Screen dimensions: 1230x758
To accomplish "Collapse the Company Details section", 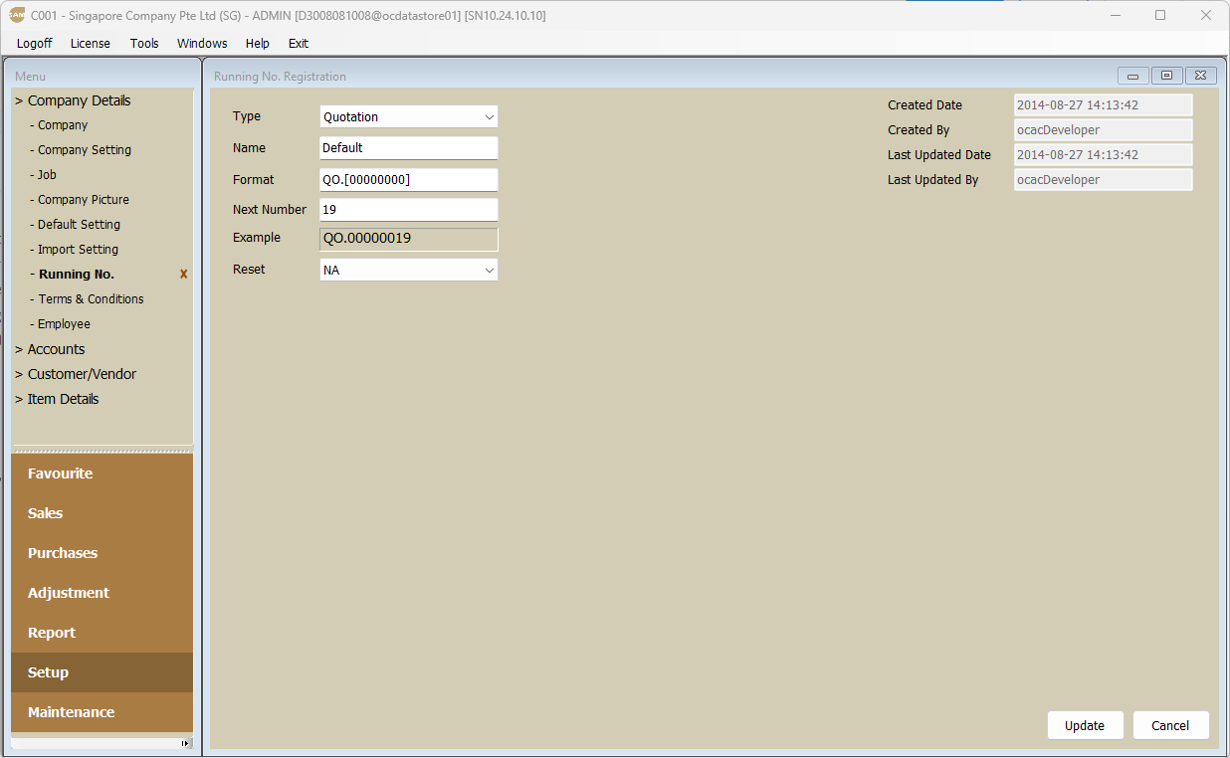I will 79,100.
